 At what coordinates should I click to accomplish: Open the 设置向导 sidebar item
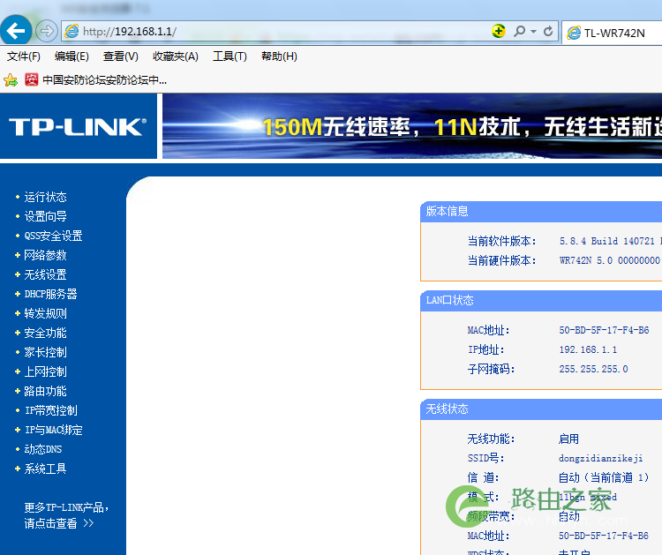click(x=45, y=216)
